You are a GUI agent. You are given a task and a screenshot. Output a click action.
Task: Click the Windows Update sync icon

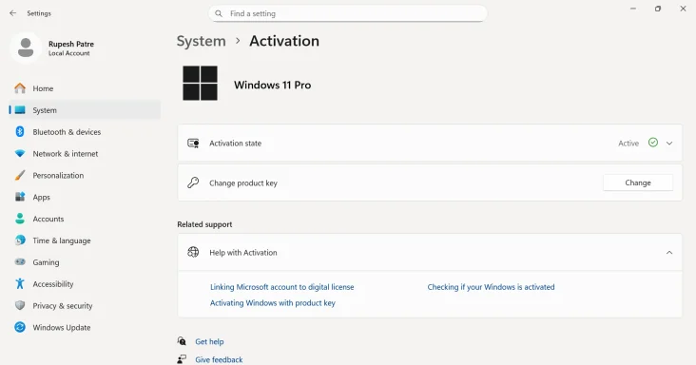click(x=20, y=327)
